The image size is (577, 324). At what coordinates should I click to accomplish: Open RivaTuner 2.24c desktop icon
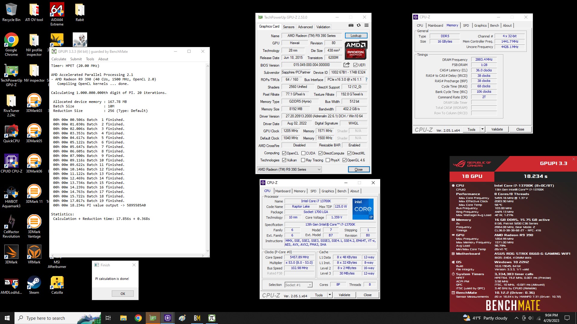(11, 105)
